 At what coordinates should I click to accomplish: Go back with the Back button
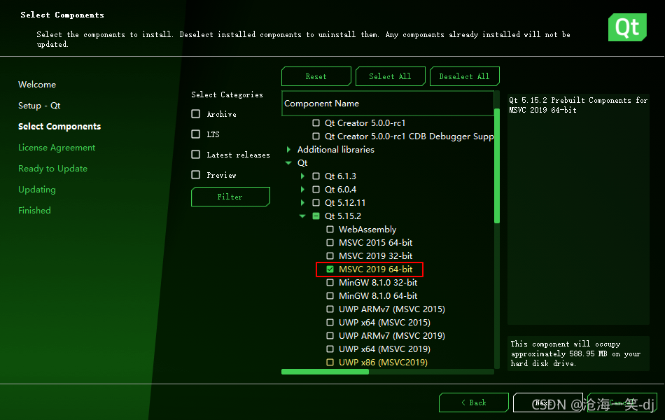coord(474,402)
